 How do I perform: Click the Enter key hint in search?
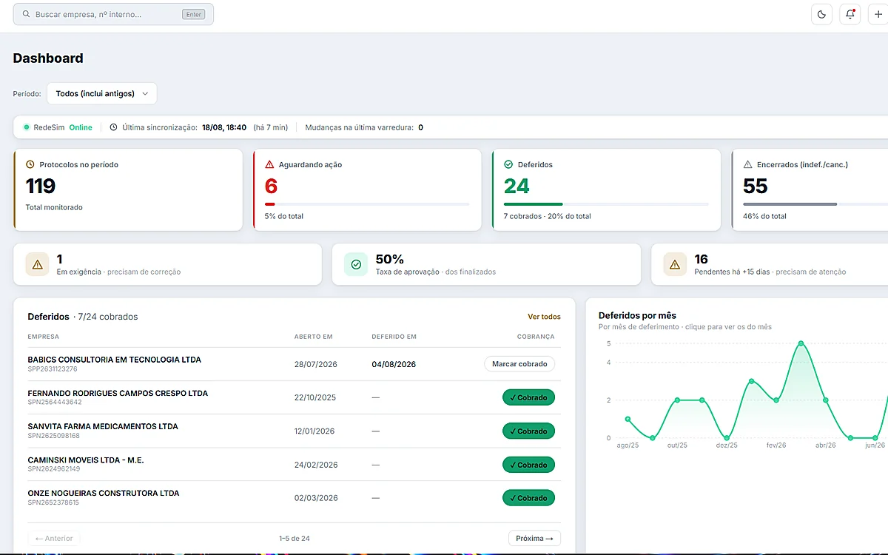click(x=193, y=14)
